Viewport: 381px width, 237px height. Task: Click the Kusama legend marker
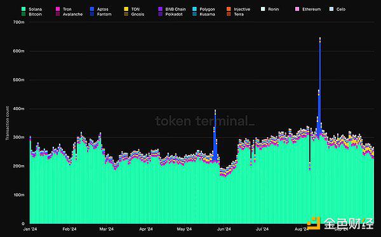click(194, 15)
